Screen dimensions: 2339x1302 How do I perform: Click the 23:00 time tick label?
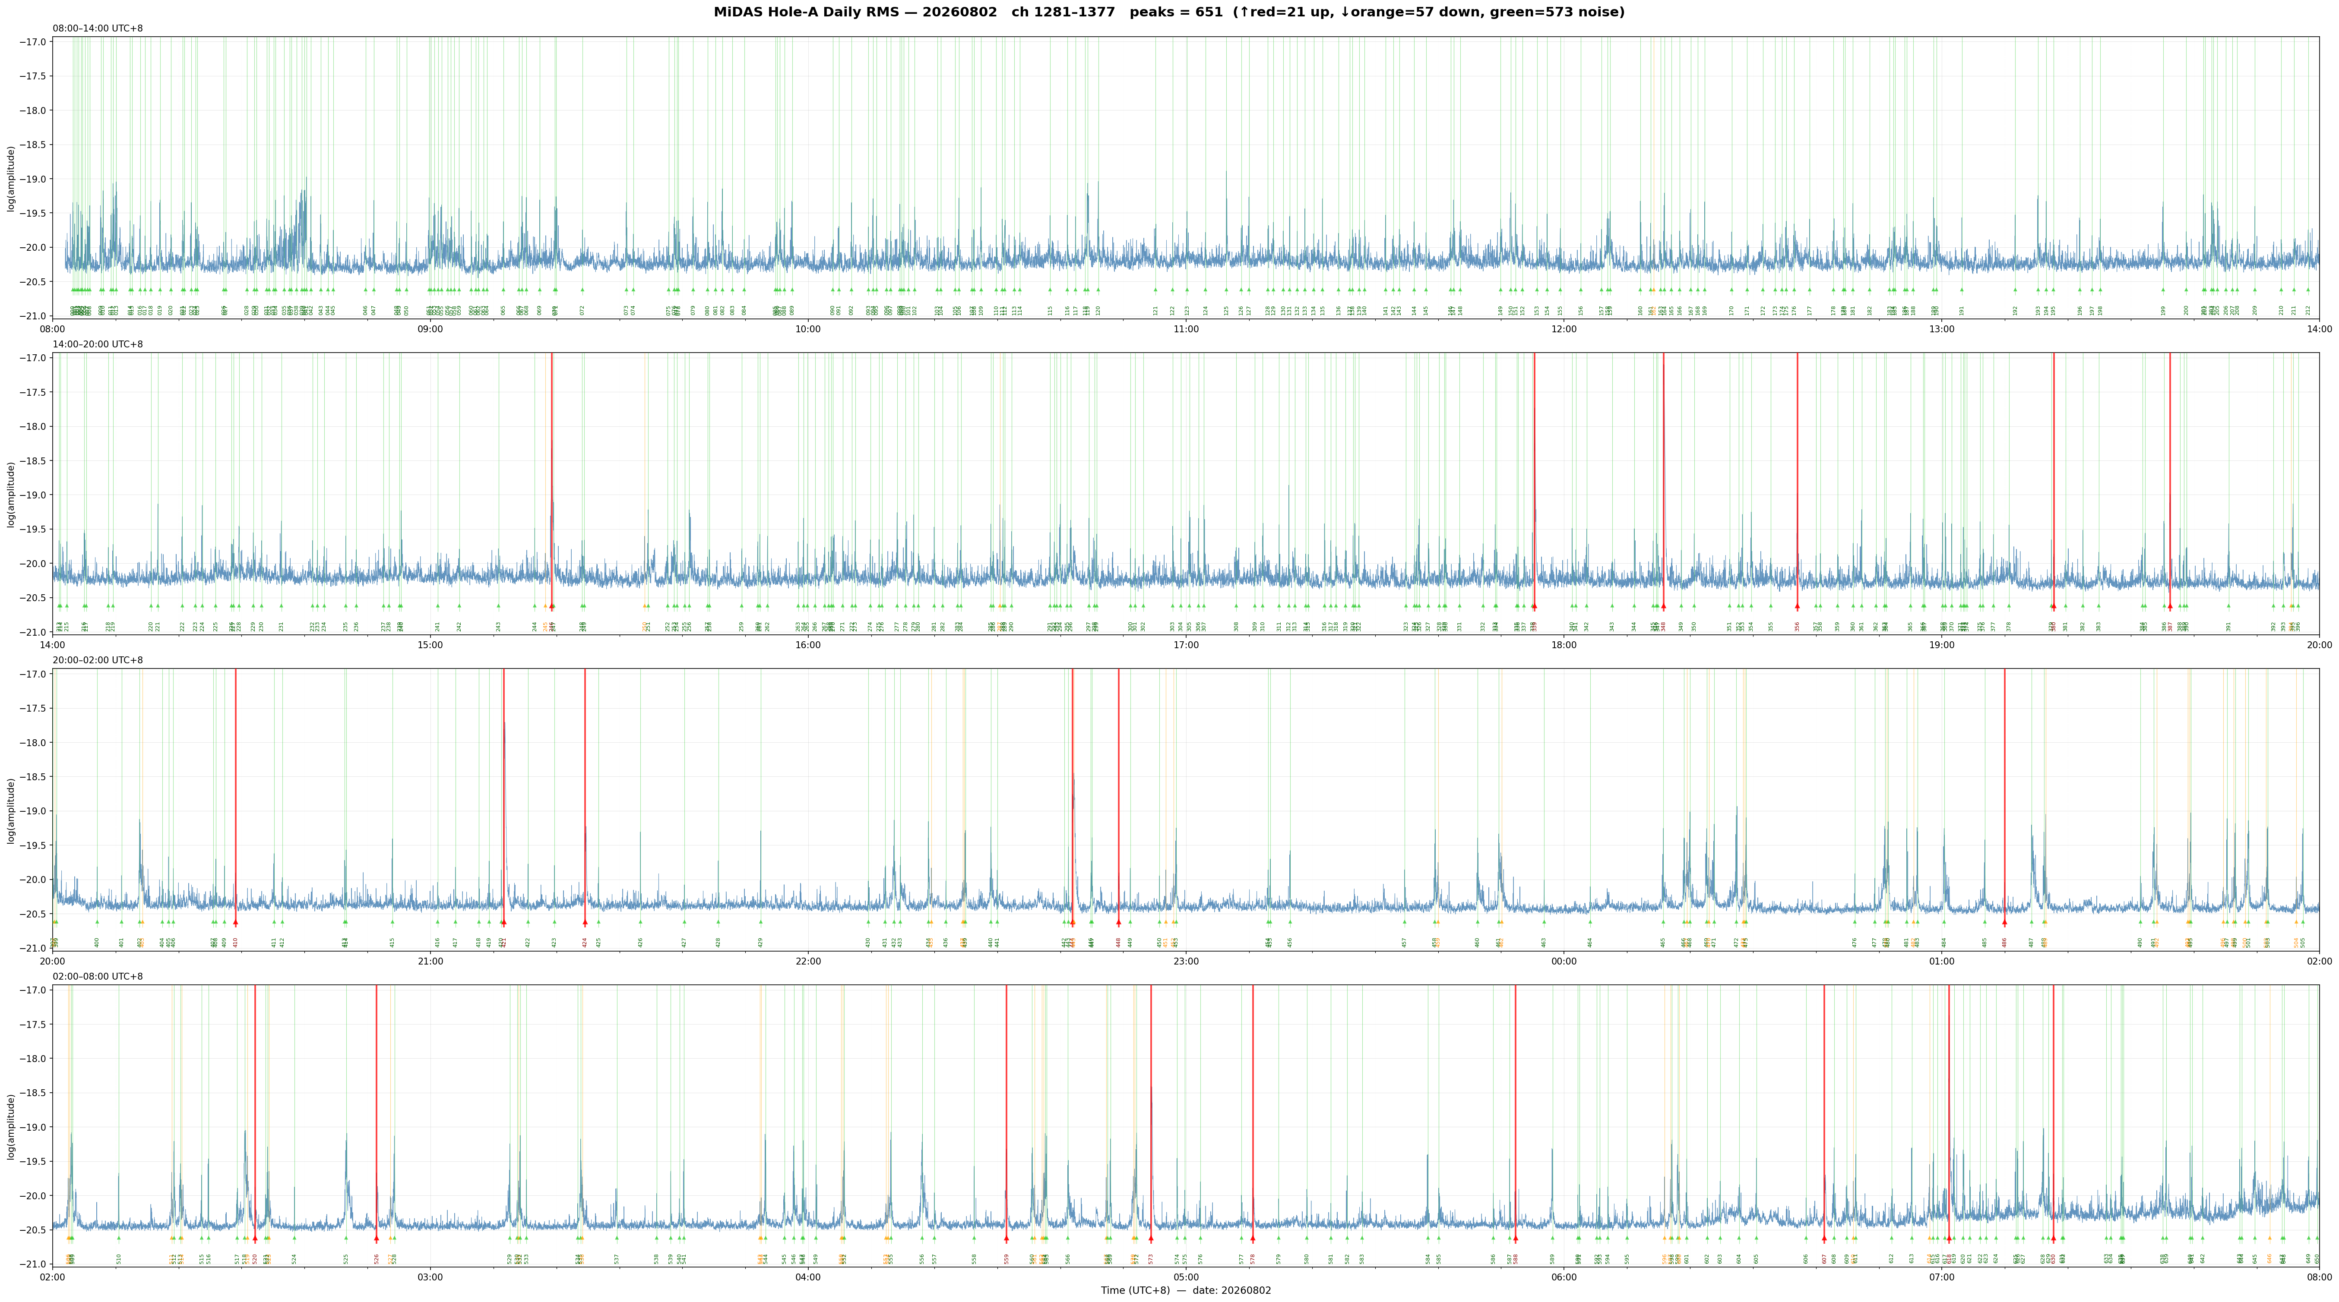[1186, 961]
